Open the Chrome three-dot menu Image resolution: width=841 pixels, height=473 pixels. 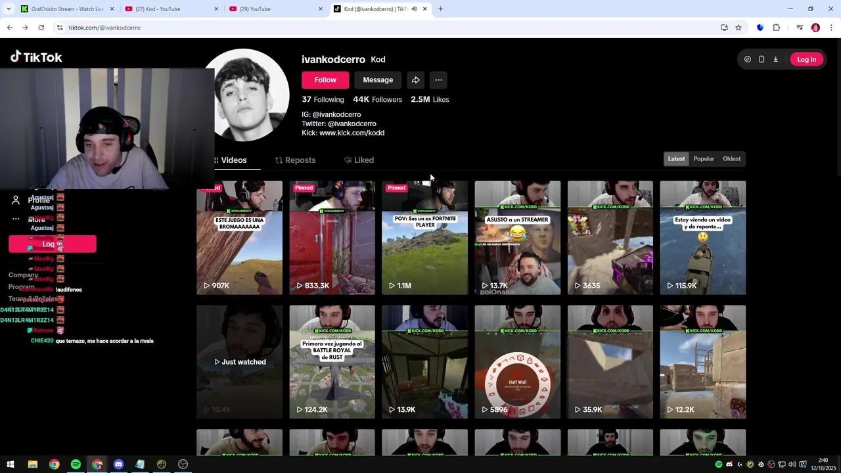click(832, 28)
